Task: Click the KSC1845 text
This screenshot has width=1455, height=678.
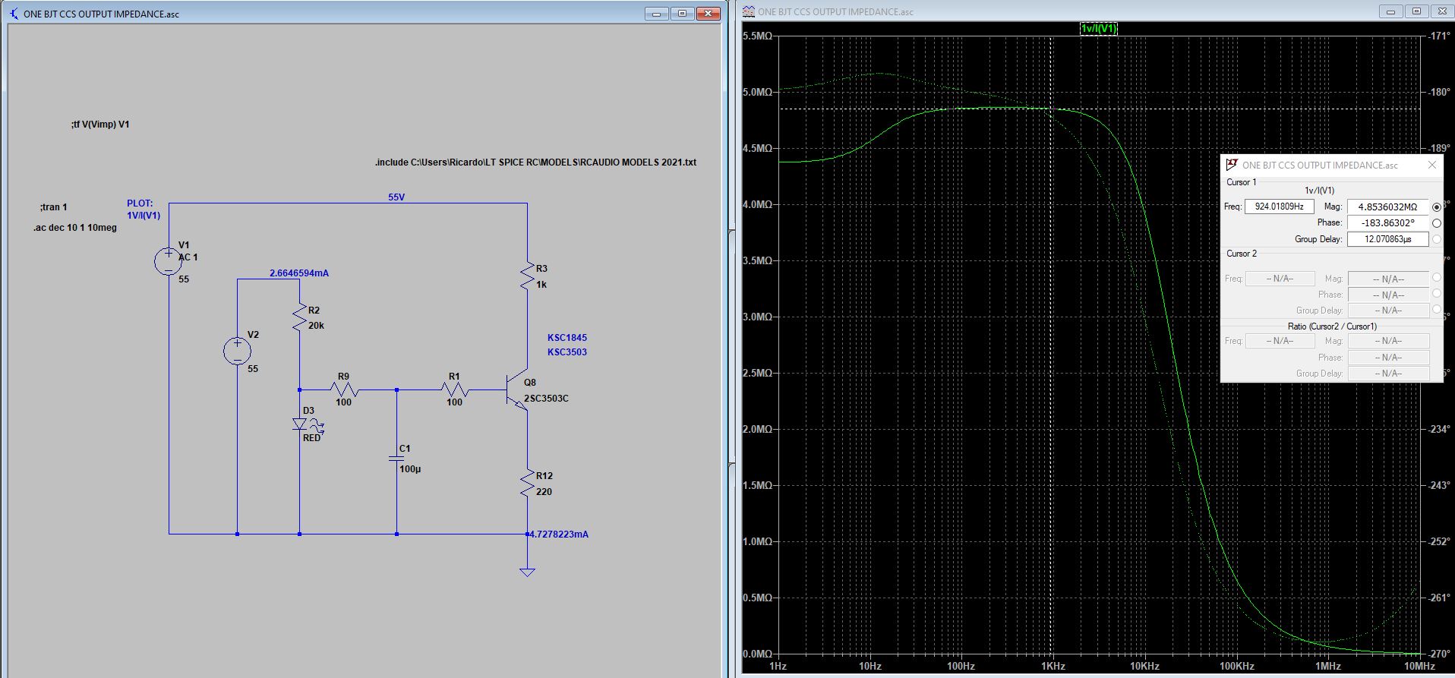Action: [567, 338]
